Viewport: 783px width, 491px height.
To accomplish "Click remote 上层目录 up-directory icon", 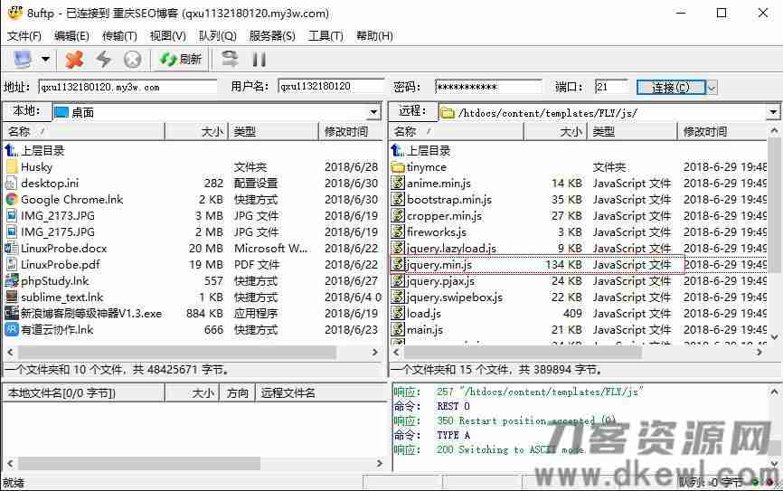I will pyautogui.click(x=398, y=150).
